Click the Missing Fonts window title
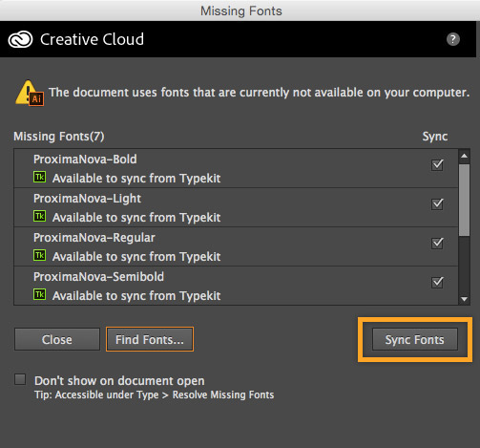The height and width of the screenshot is (448, 480). tap(241, 11)
